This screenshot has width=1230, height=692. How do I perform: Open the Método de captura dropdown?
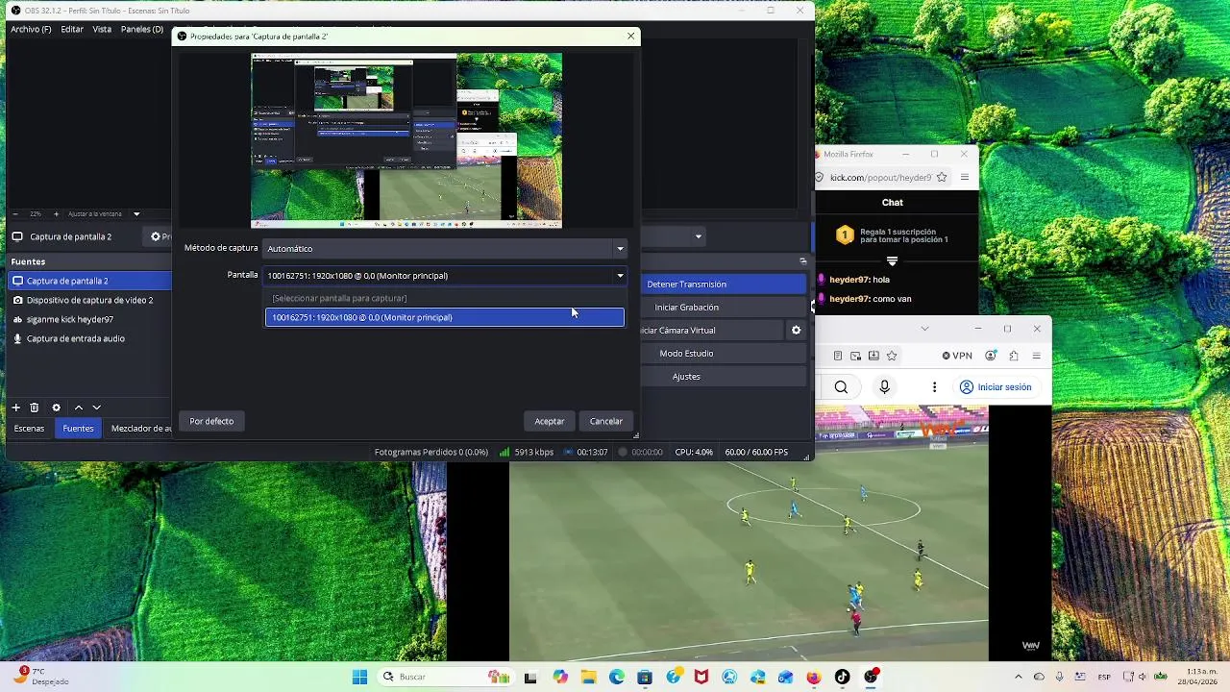coord(445,248)
